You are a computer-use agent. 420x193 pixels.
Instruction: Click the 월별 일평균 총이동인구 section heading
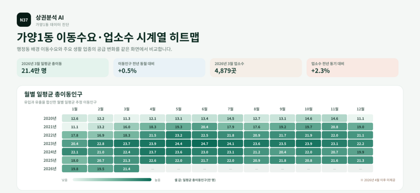point(53,94)
